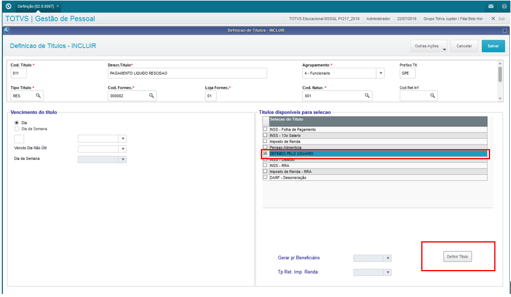
Task: Expand Outras Ações menu arrow
Action: point(444,49)
